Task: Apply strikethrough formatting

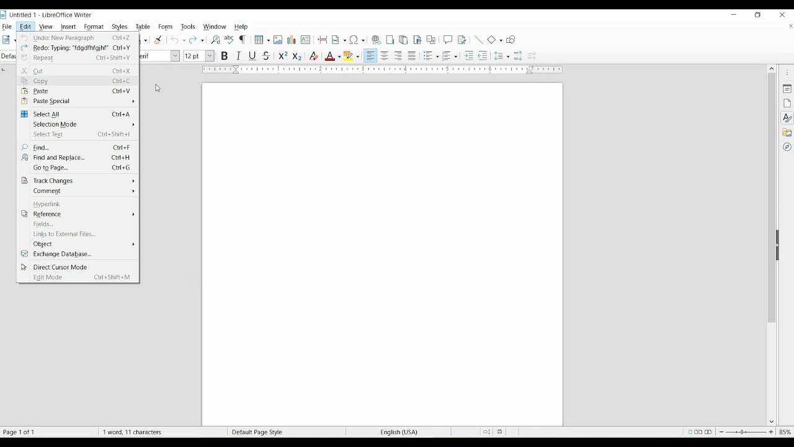Action: coord(266,56)
